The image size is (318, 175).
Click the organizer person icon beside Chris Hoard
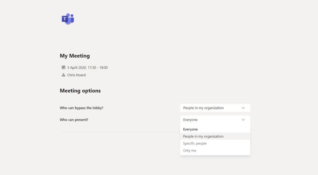63,75
